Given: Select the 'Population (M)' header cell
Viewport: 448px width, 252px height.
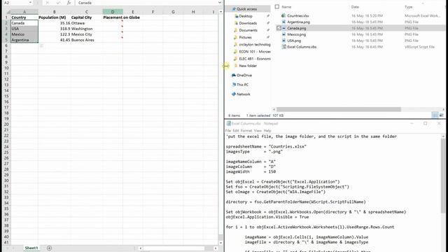Looking at the screenshot, I should pos(55,17).
